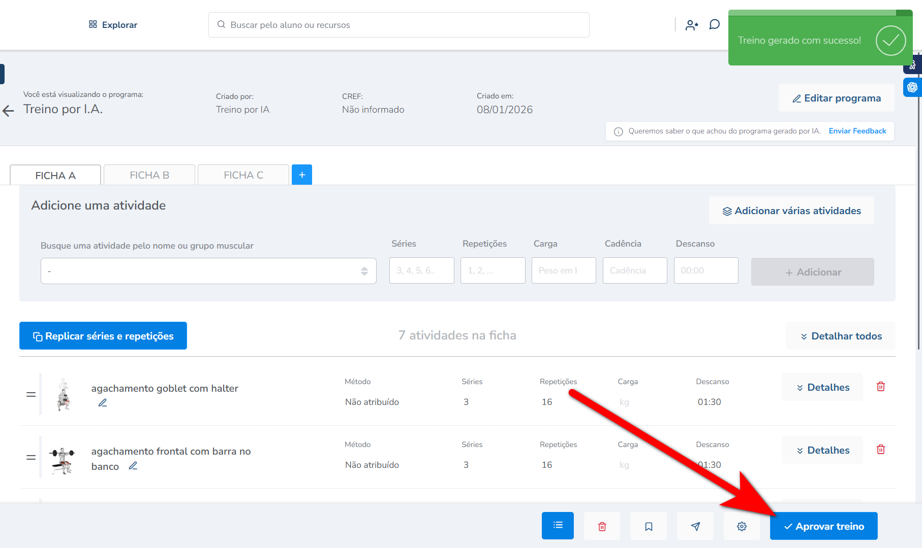Click the Replicar séries e repetições button

103,336
